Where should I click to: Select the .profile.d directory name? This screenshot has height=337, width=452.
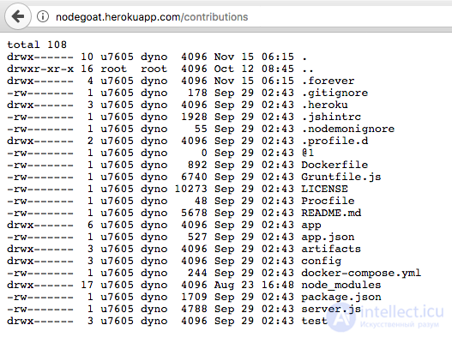(334, 141)
